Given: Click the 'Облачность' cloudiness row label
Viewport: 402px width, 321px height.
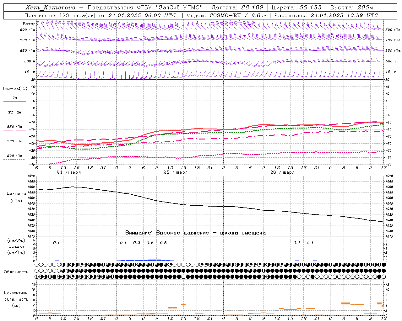Looking at the screenshot, I should coord(16,272).
